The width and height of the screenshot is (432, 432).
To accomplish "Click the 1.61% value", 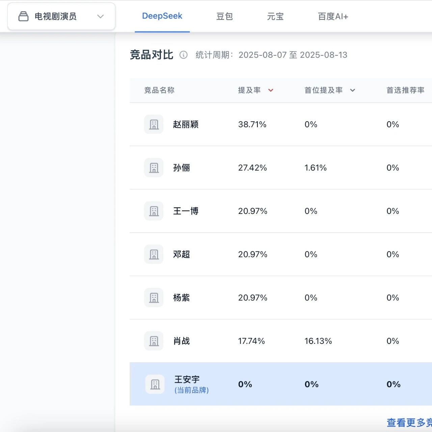I will click(316, 168).
